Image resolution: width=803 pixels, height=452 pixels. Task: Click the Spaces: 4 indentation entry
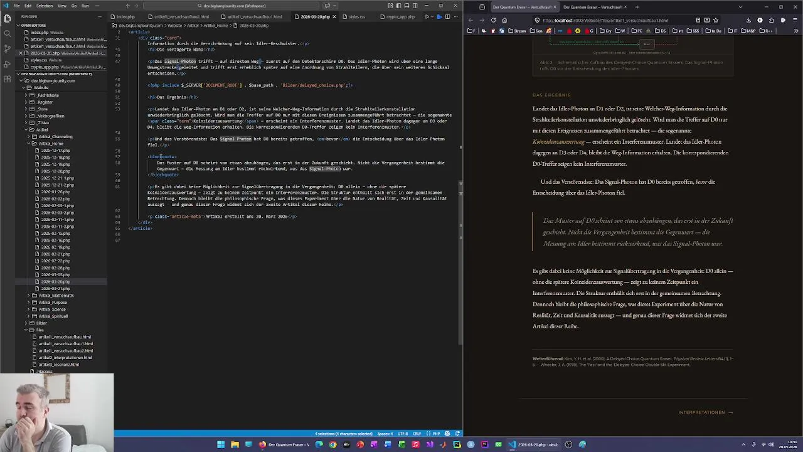(x=386, y=433)
